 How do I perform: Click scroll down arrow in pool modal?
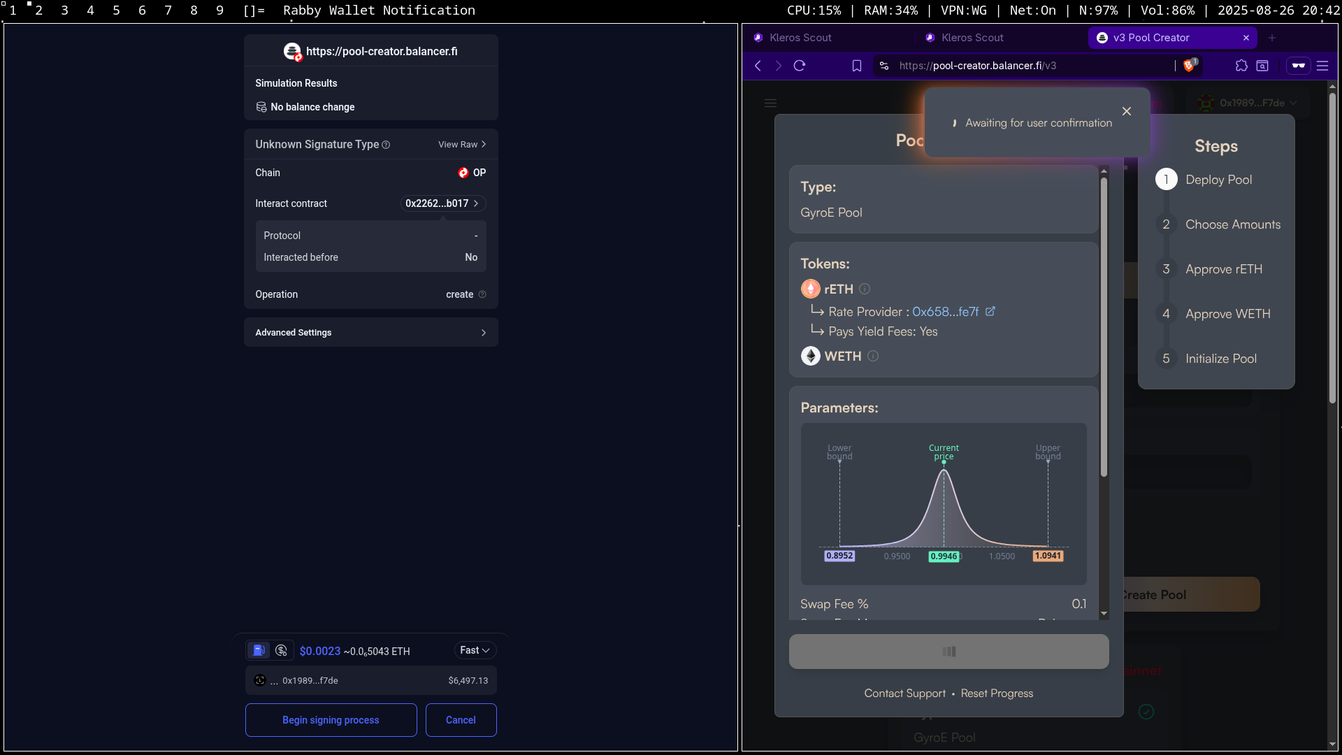pyautogui.click(x=1104, y=614)
